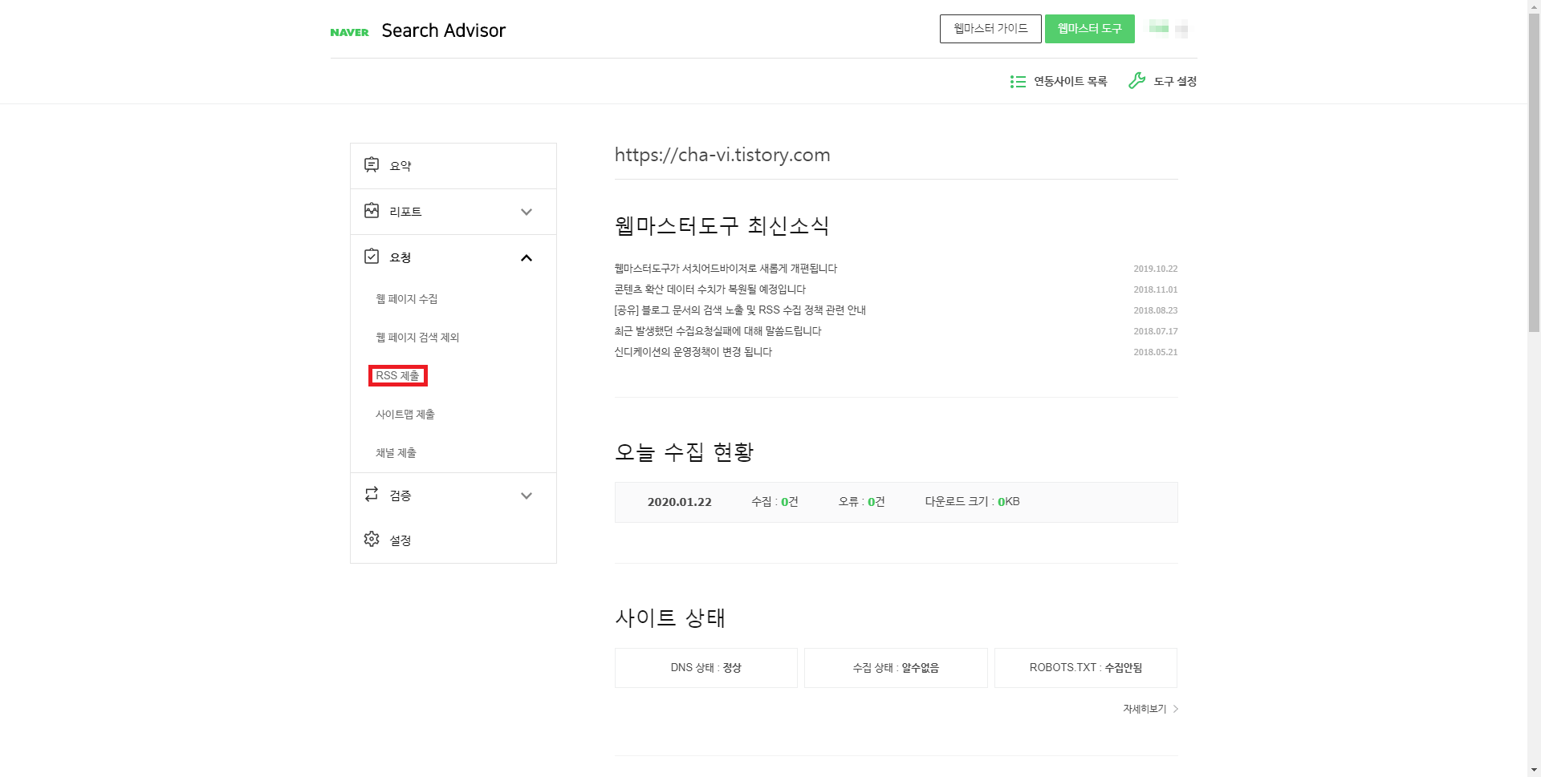Image resolution: width=1541 pixels, height=777 pixels.
Task: Click the wrench icon for 도구 설정
Action: [x=1136, y=81]
